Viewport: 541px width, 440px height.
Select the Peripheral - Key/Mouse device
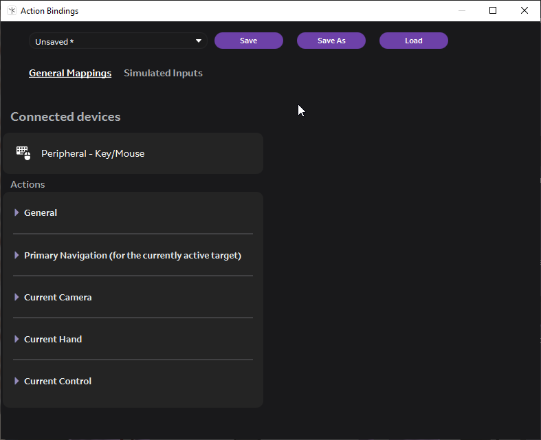(x=133, y=153)
